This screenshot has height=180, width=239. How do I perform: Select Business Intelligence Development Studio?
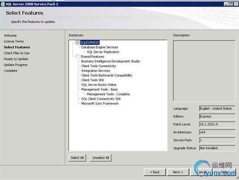click(110, 61)
